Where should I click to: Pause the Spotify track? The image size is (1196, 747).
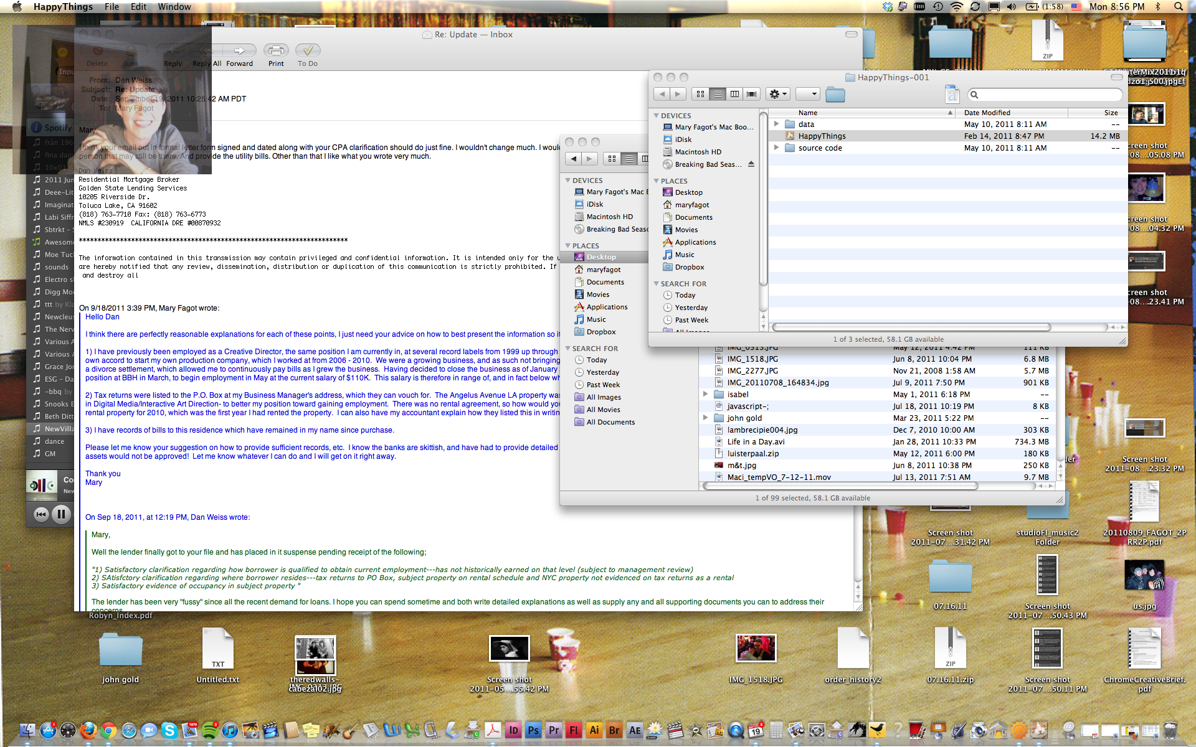point(61,514)
